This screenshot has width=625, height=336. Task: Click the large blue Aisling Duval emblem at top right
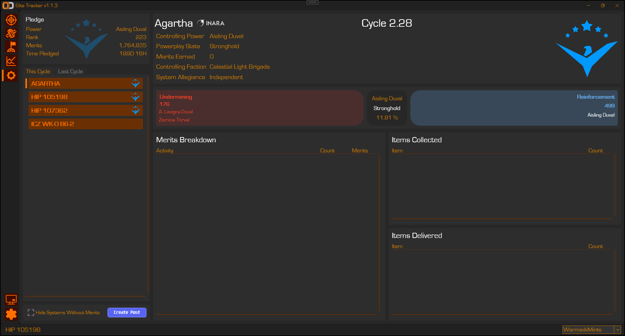pos(587,49)
